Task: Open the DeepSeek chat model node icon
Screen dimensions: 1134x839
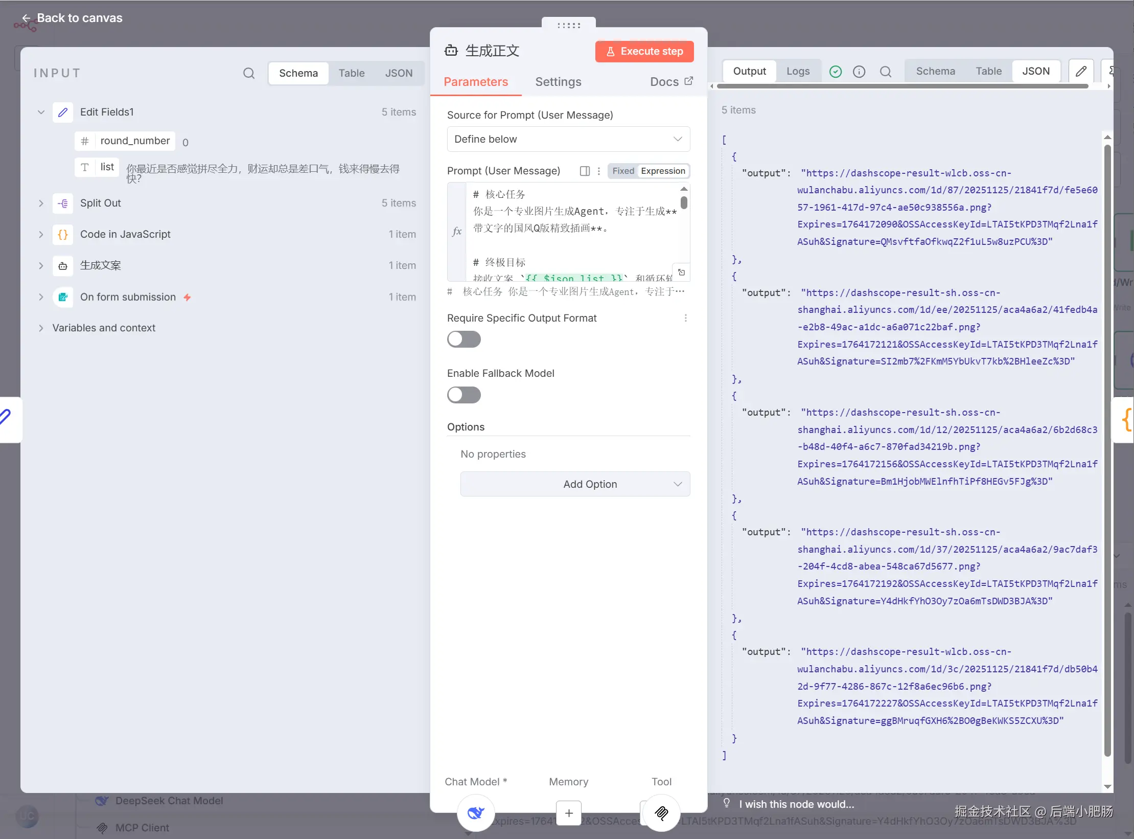Action: click(475, 812)
